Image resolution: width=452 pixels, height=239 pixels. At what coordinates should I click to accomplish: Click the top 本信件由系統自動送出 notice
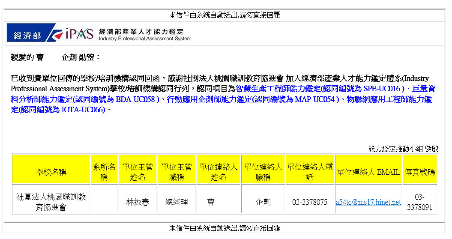click(x=225, y=15)
